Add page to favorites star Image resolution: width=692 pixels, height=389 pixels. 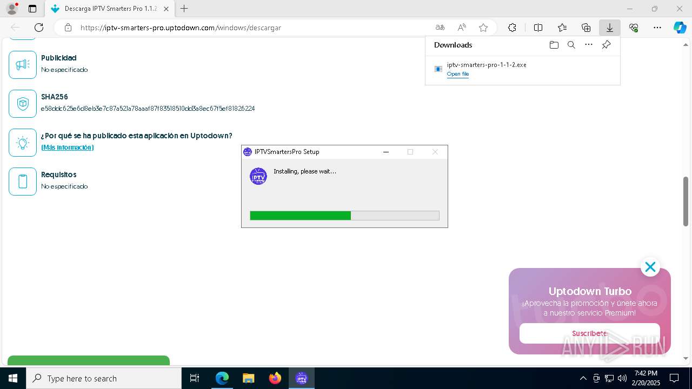(x=483, y=28)
